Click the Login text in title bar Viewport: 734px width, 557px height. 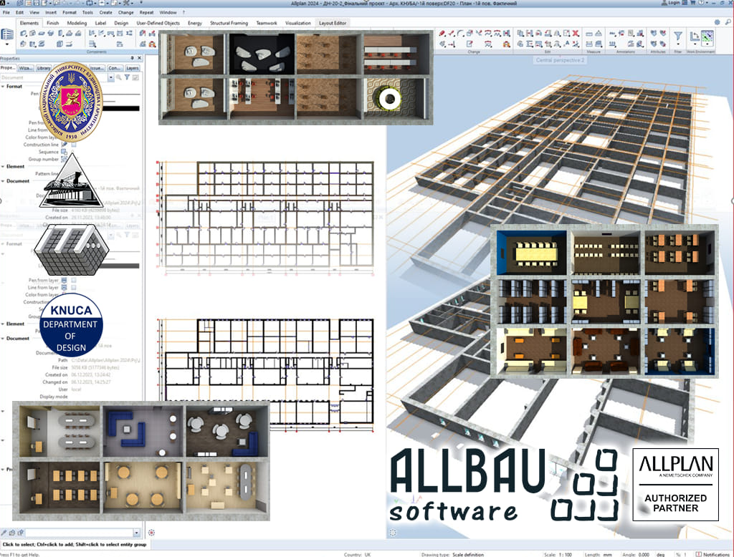674,3
